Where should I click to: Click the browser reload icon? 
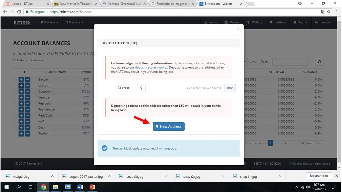tap(19, 12)
